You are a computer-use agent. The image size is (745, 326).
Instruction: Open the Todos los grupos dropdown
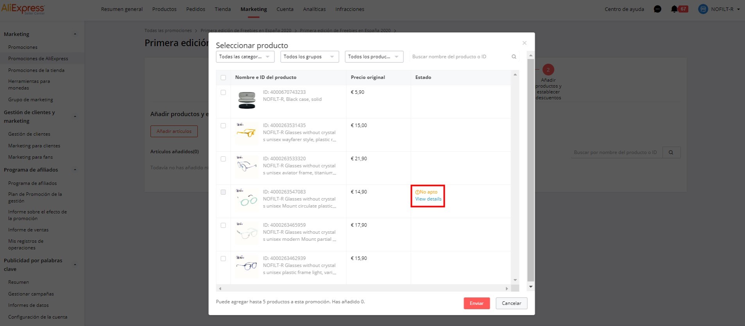tap(310, 57)
